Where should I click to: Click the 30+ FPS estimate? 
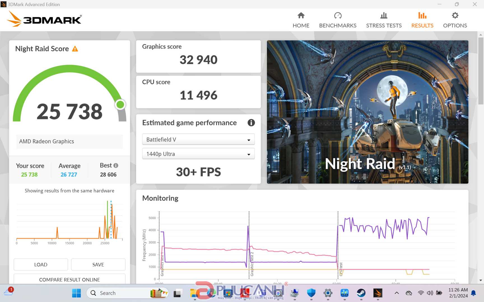coord(198,172)
